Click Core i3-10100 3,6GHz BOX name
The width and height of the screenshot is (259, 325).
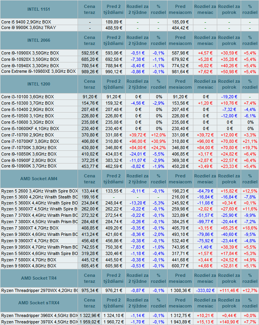tap(27, 97)
